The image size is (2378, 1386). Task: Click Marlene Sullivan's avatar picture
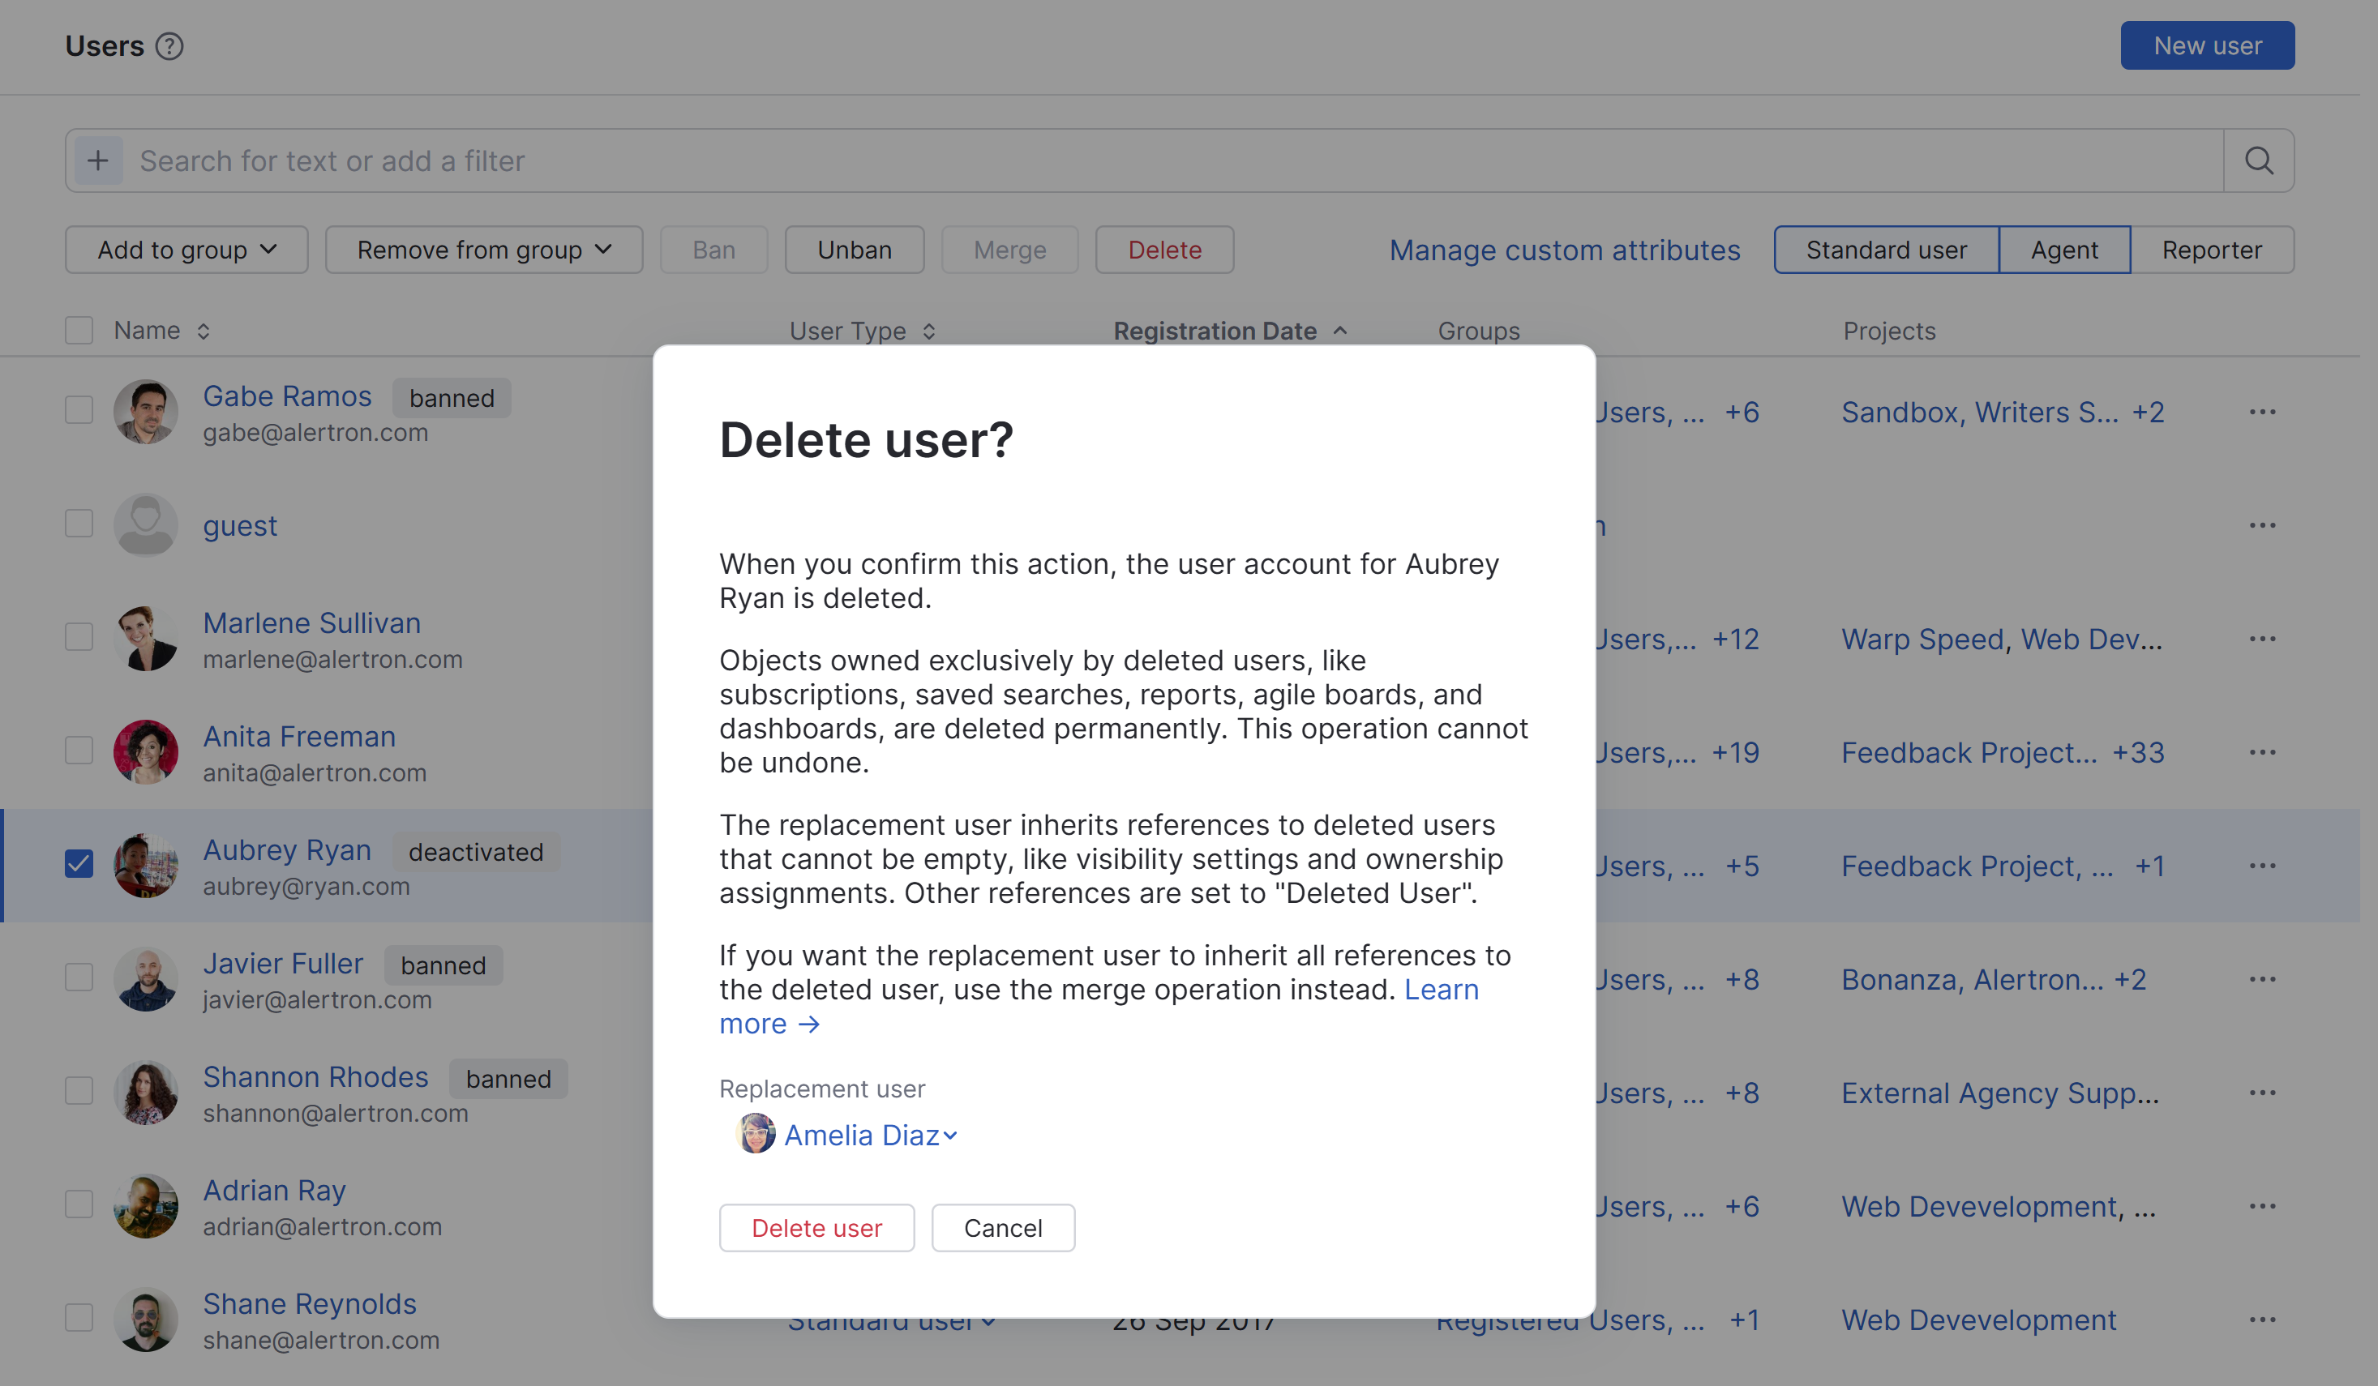pyautogui.click(x=145, y=640)
